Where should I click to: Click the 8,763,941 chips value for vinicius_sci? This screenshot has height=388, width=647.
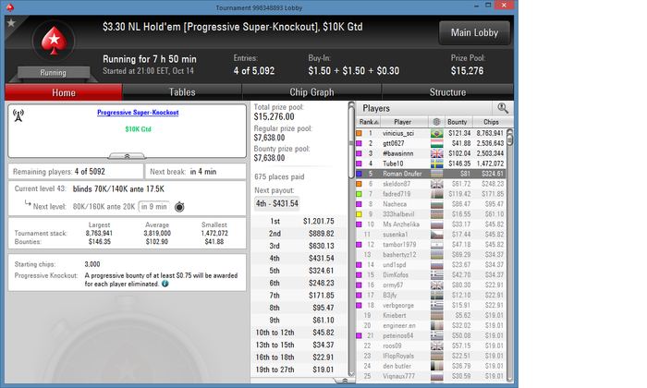click(x=490, y=133)
